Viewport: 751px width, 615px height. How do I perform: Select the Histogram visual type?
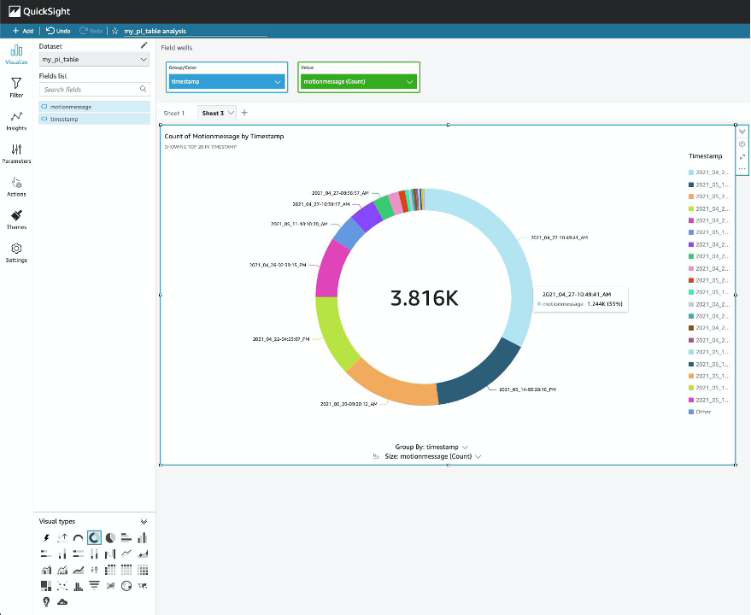pyautogui.click(x=78, y=586)
